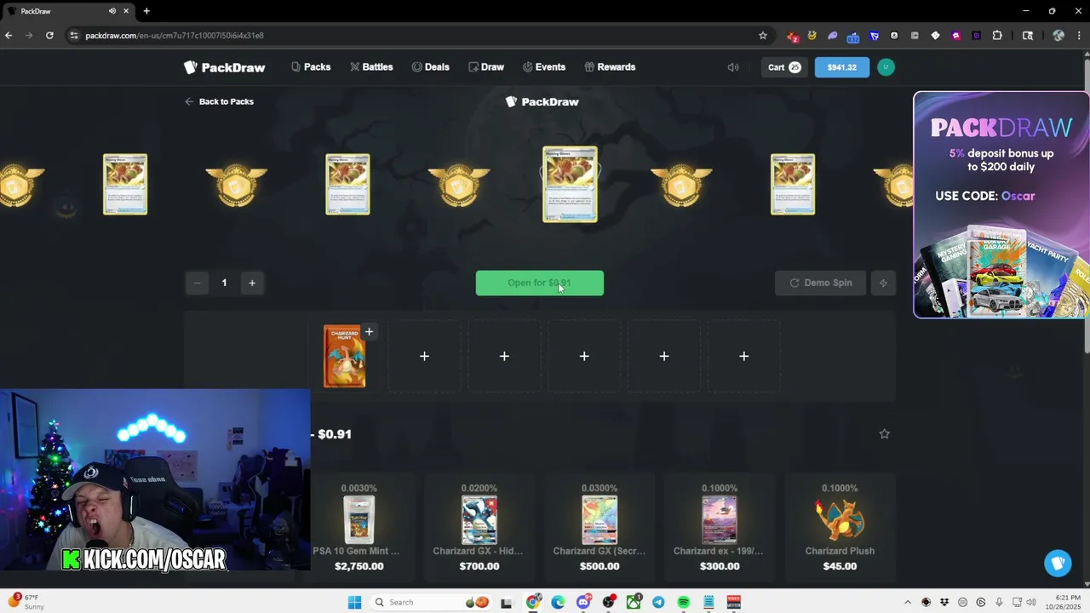
Task: Click the weather widget showing Sunny
Action: click(x=24, y=602)
